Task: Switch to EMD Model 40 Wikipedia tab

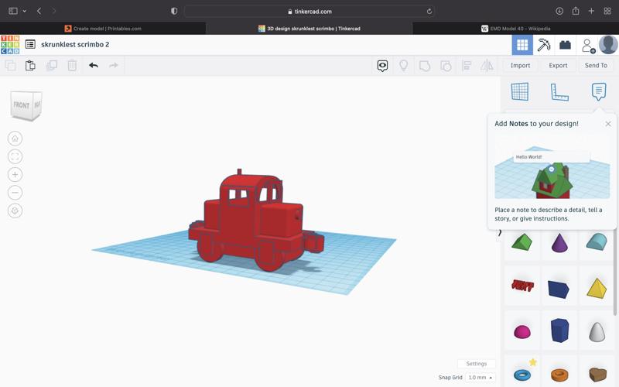Action: tap(515, 29)
